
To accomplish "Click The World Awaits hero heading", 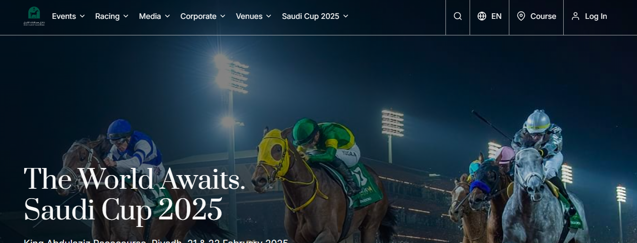I will click(135, 179).
